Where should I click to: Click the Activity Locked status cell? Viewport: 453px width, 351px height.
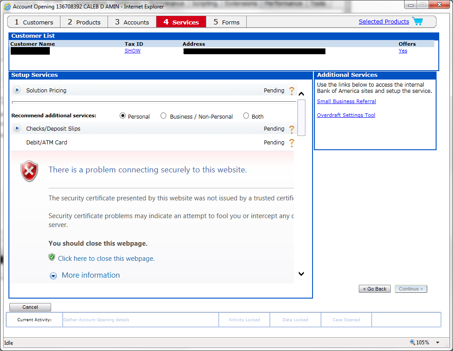click(244, 320)
